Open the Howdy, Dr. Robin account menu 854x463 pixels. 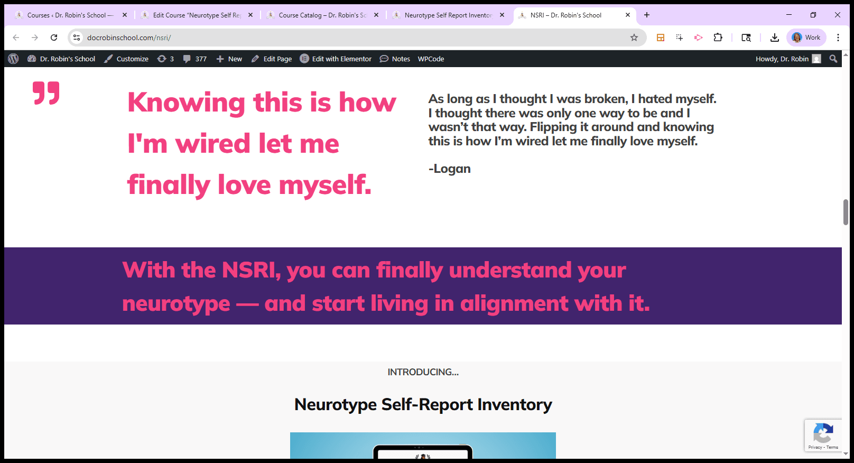click(x=788, y=59)
